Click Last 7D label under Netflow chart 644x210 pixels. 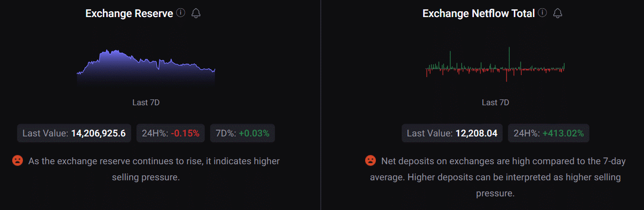(495, 102)
